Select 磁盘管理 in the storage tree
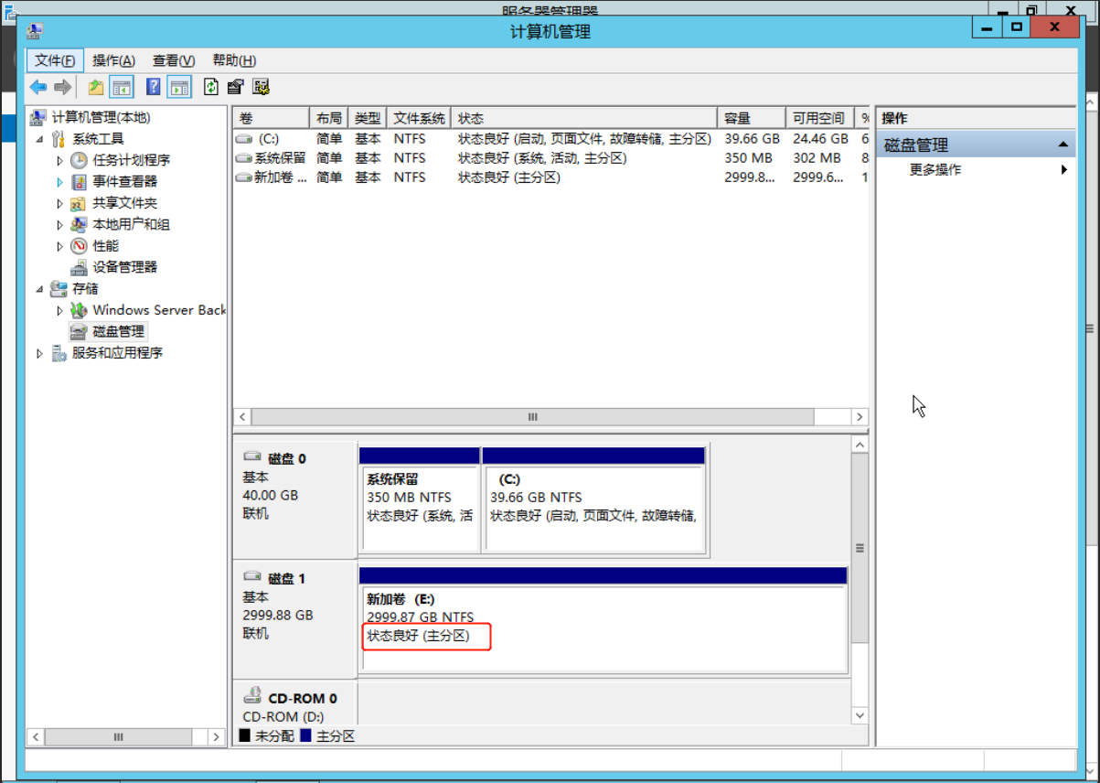1100x783 pixels. pos(118,331)
